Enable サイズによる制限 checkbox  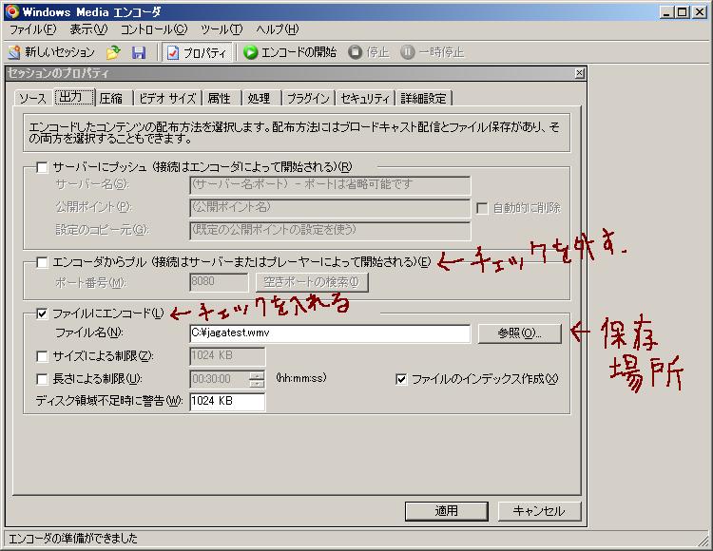[x=42, y=356]
